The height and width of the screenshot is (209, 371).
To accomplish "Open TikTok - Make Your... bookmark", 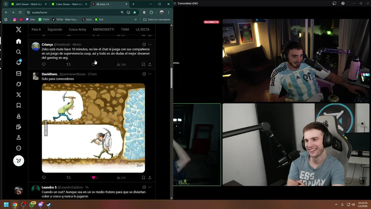I will coord(65,19).
